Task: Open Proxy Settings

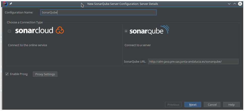Action: (45, 74)
